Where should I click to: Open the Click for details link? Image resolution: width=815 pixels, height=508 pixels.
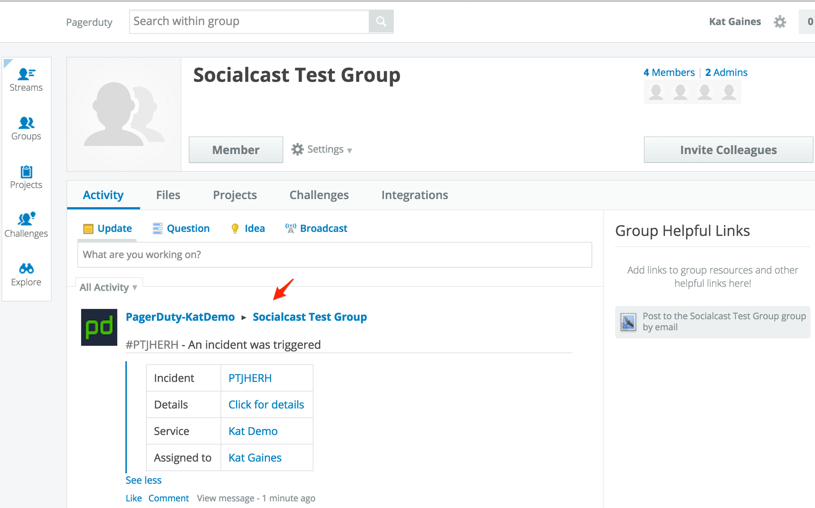click(x=266, y=404)
